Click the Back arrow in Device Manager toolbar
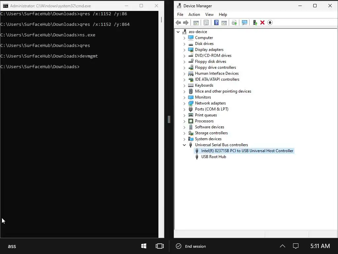The image size is (338, 254). pos(178,22)
